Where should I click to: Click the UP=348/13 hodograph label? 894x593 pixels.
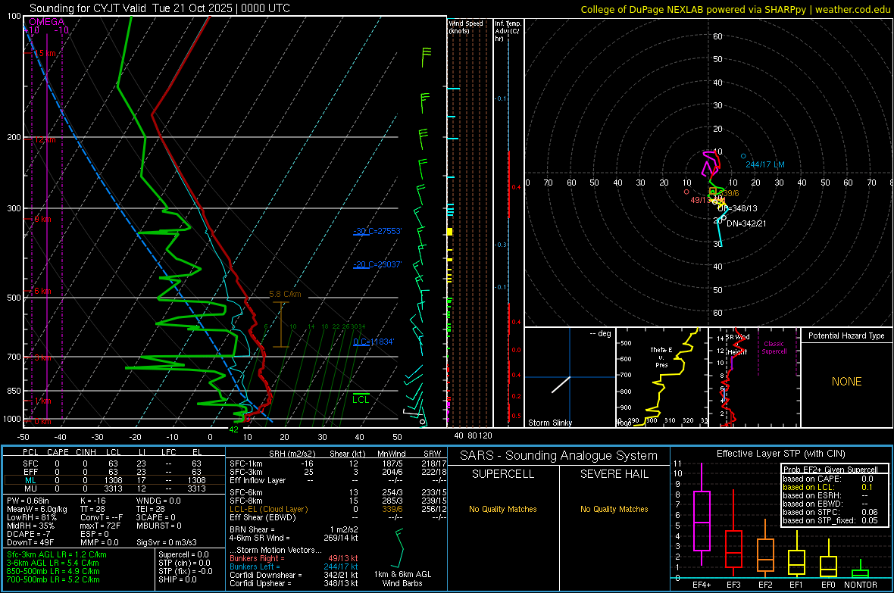click(737, 208)
